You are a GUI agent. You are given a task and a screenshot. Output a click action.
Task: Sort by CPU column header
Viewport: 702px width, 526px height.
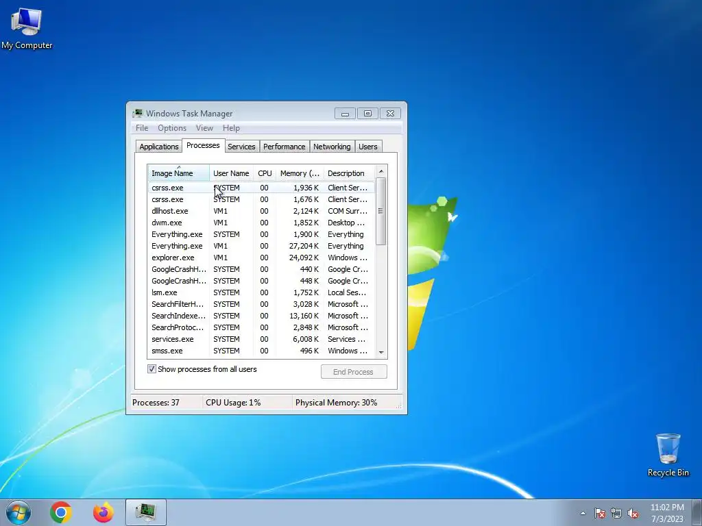click(x=265, y=173)
